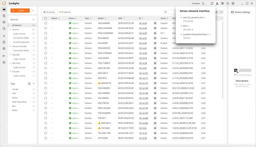Collapse the Camera tree group
Image resolution: width=256 pixels, height=147 pixels.
(10, 29)
